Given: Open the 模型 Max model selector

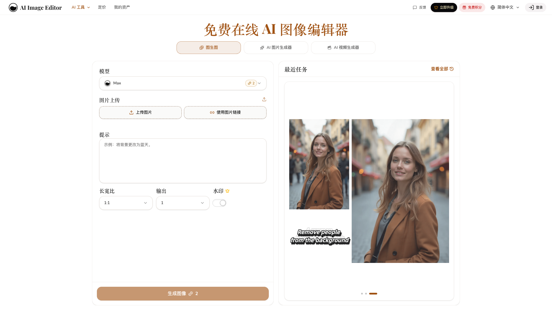Looking at the screenshot, I should click(x=183, y=83).
